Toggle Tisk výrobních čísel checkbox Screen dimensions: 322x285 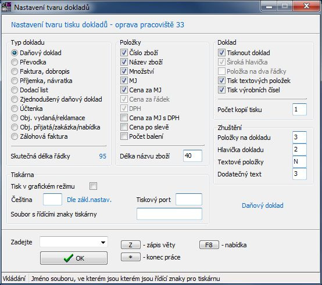[x=221, y=90]
